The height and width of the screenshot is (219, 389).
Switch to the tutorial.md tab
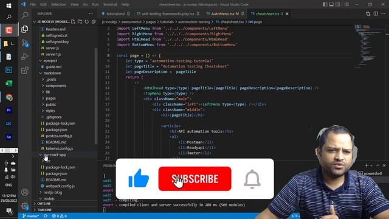115,13
